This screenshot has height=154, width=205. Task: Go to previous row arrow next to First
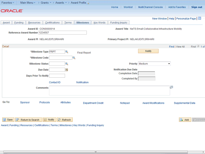(198, 46)
